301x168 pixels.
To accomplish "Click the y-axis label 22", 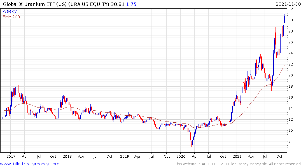I will click(291, 64).
